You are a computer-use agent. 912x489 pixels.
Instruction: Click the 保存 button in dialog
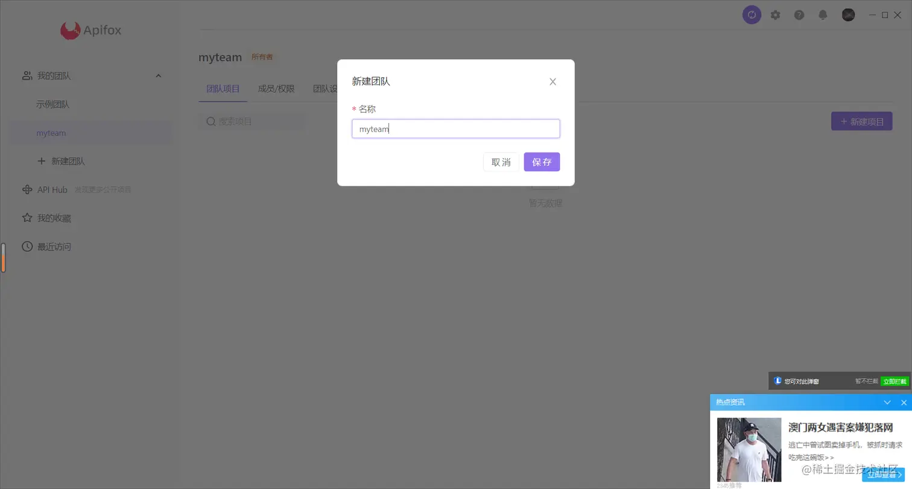(x=541, y=162)
